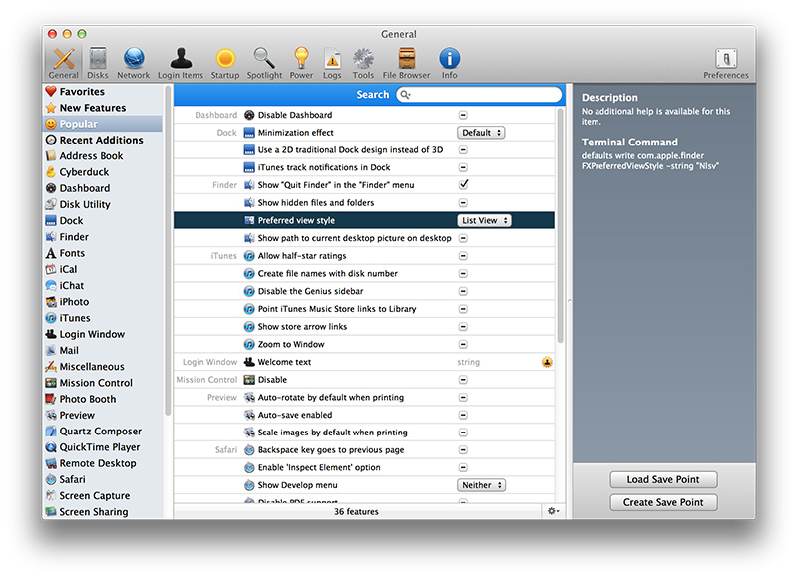This screenshot has height=578, width=798.
Task: Open the Spotlight toolbar section
Action: coord(264,60)
